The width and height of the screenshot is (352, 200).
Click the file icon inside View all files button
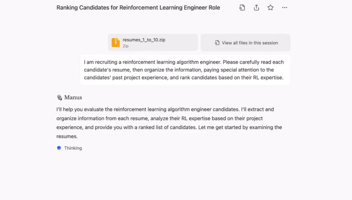(217, 43)
